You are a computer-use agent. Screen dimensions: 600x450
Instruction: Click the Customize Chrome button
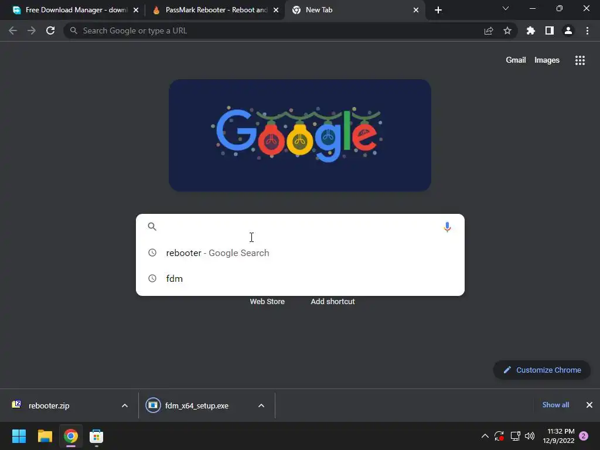point(541,370)
